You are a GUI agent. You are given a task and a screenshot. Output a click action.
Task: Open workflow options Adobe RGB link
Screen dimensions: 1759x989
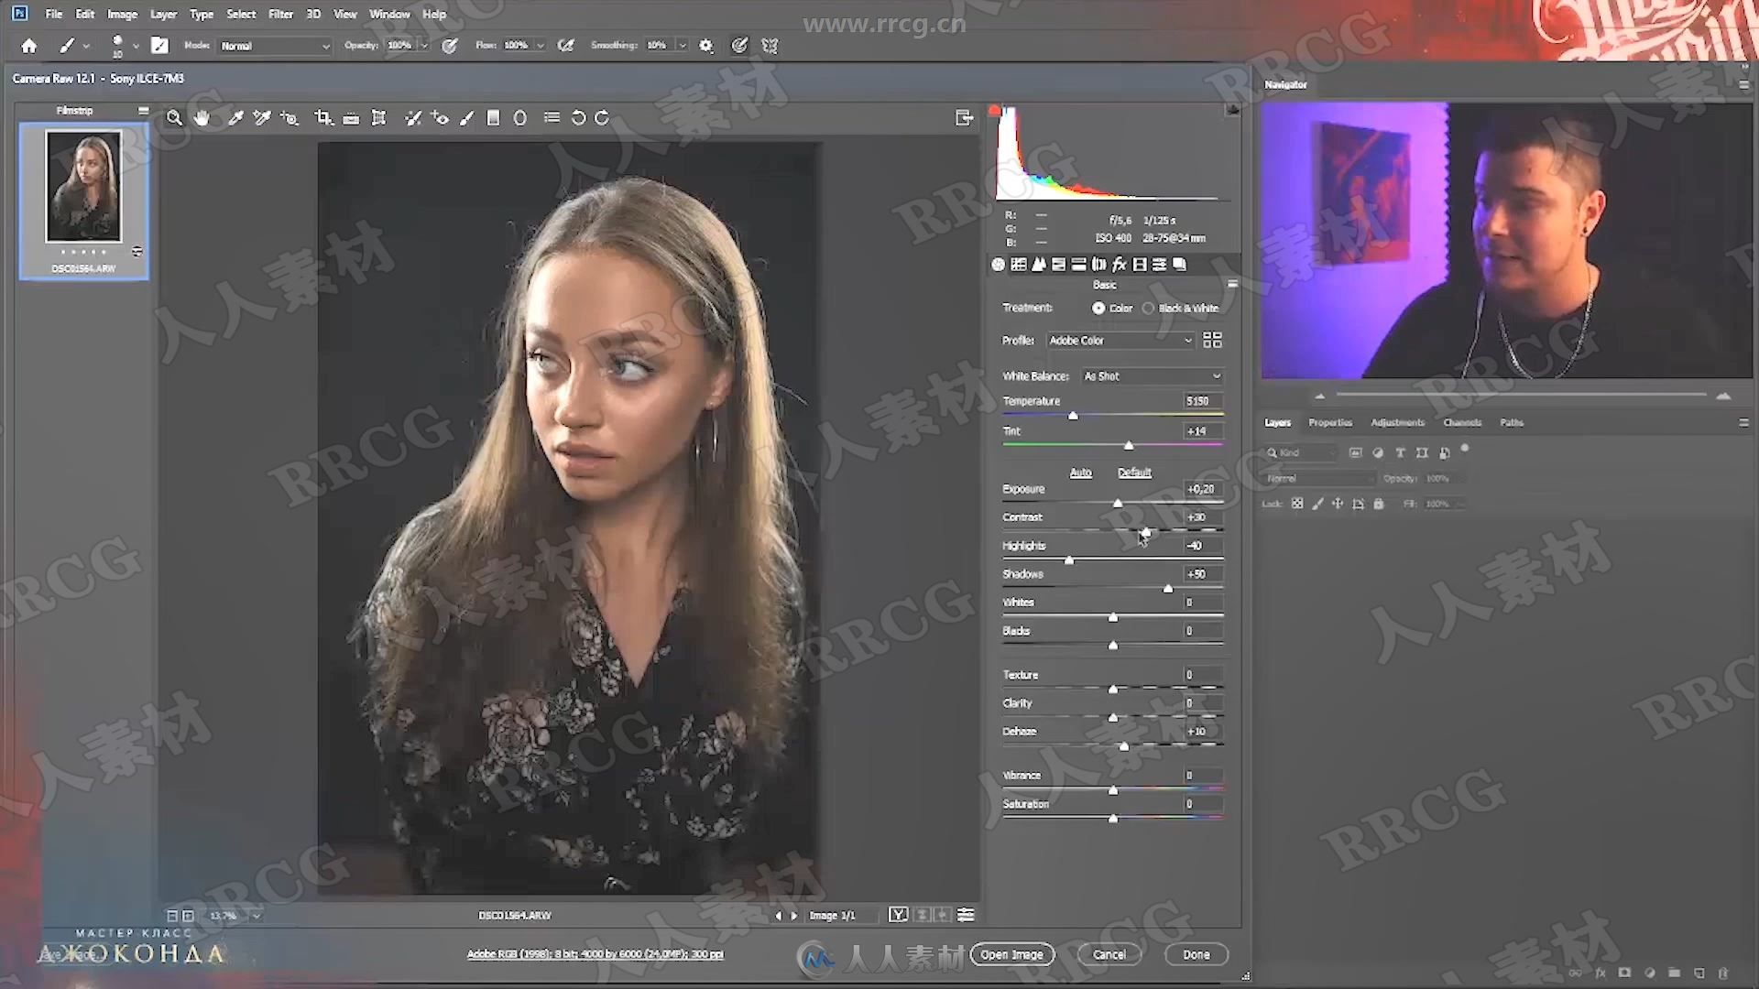[x=595, y=954]
